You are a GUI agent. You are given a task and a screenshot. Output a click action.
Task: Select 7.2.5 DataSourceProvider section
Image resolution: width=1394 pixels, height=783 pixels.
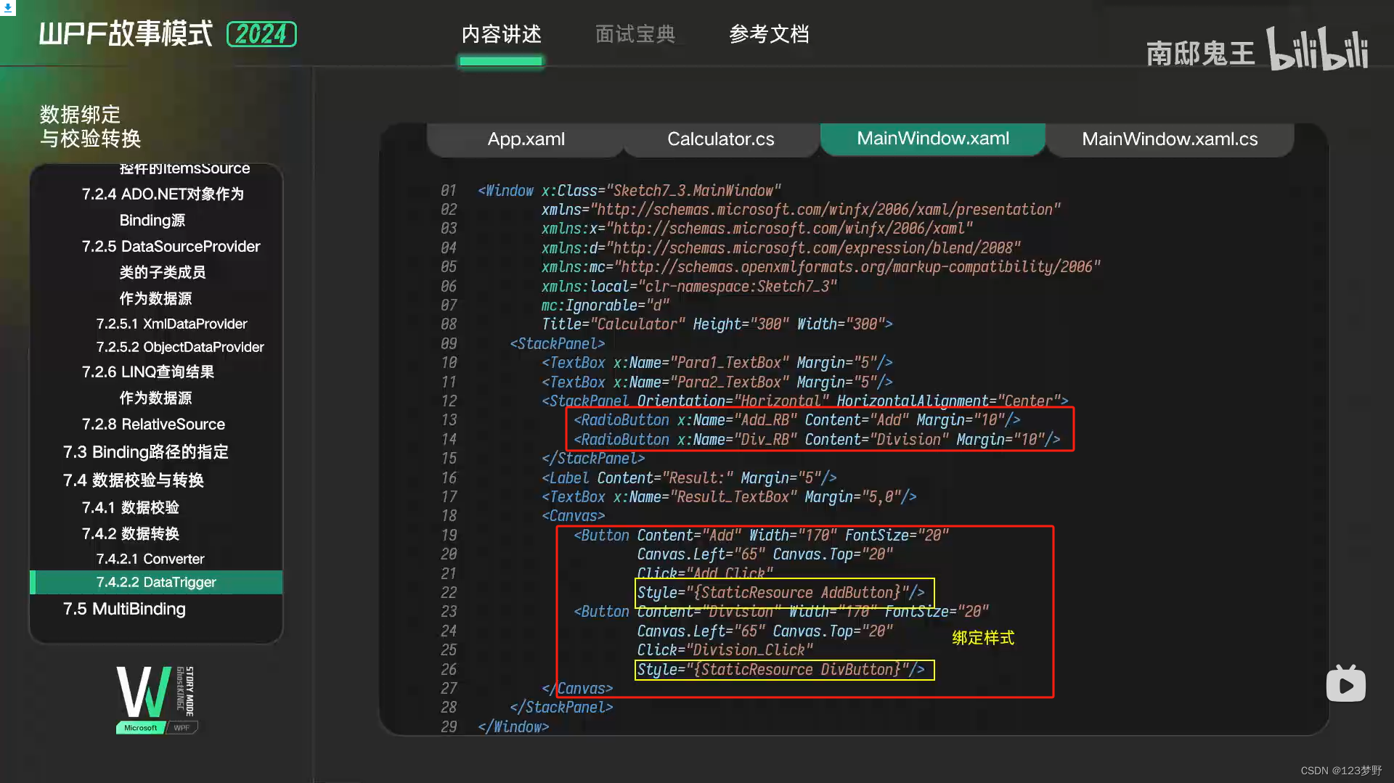click(x=171, y=272)
